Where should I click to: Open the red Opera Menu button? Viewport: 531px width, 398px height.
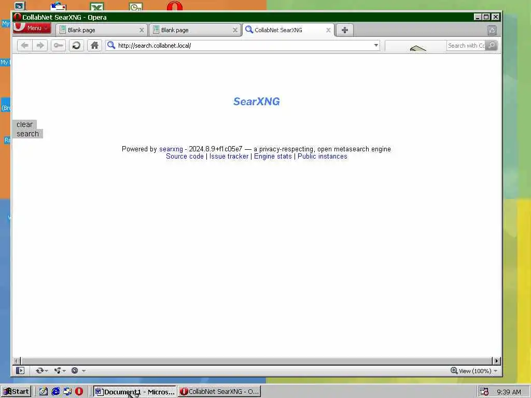coord(32,28)
